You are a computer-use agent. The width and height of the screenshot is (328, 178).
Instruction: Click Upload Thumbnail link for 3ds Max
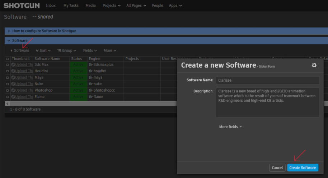coord(24,65)
